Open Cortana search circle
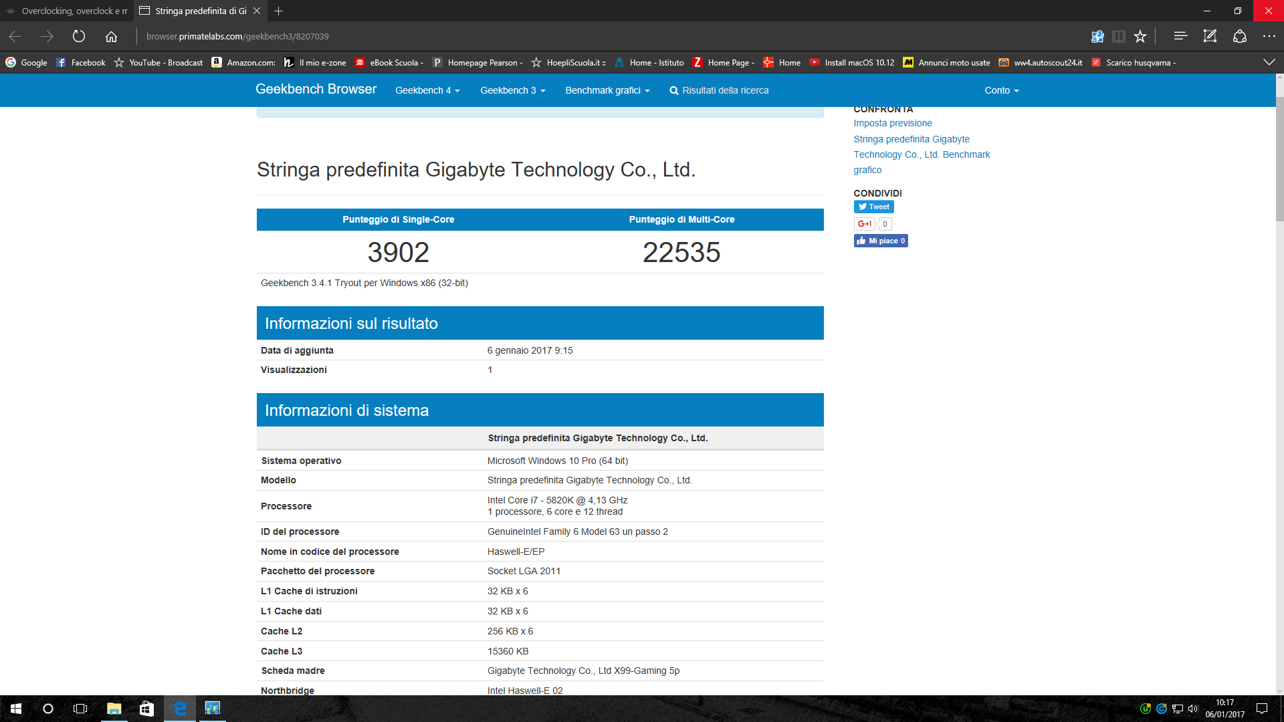The height and width of the screenshot is (722, 1284). pyautogui.click(x=48, y=709)
